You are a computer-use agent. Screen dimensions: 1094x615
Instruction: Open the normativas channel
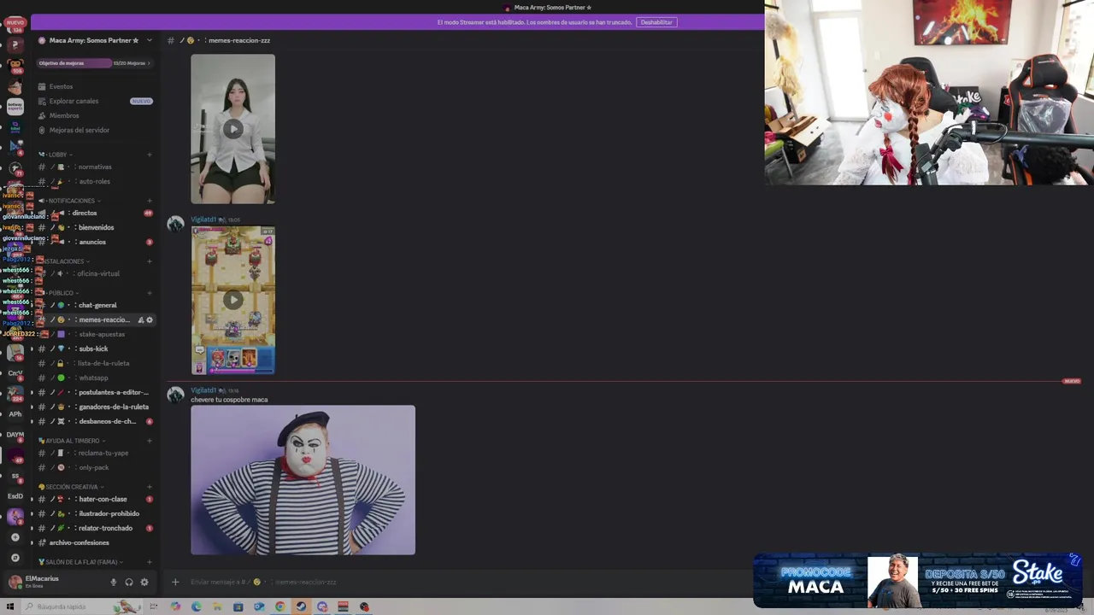point(94,167)
